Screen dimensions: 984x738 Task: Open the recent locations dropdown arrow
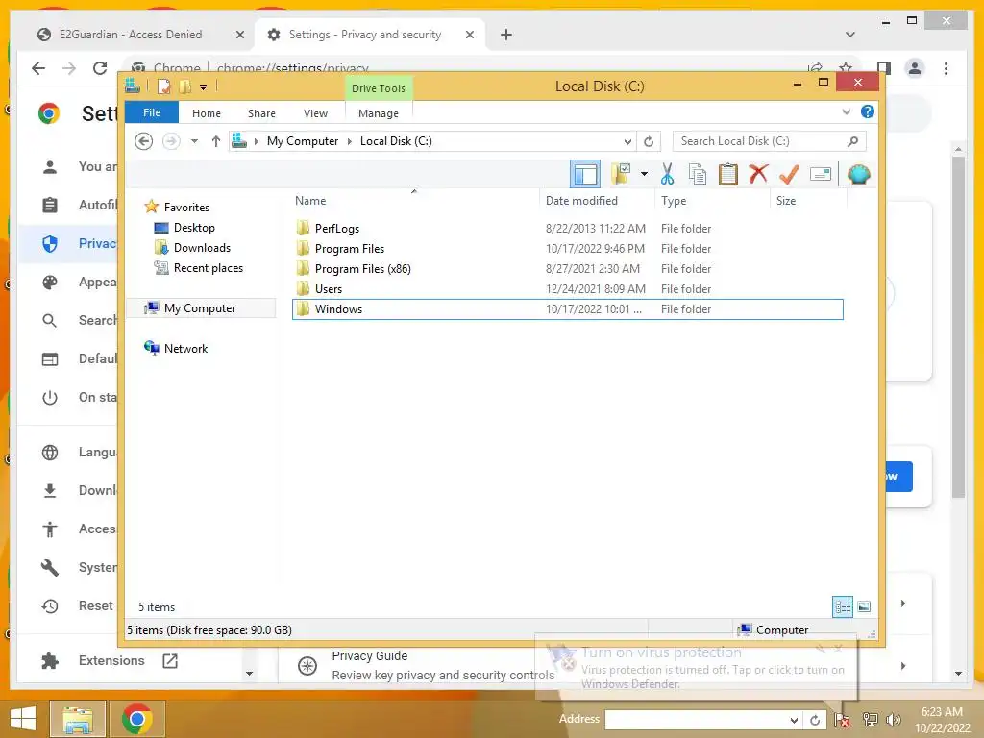coord(194,141)
